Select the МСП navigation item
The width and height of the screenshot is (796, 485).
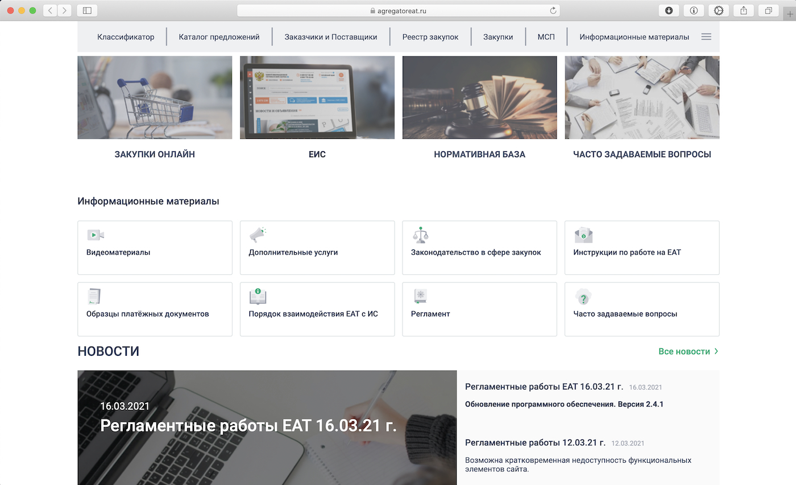(x=546, y=37)
